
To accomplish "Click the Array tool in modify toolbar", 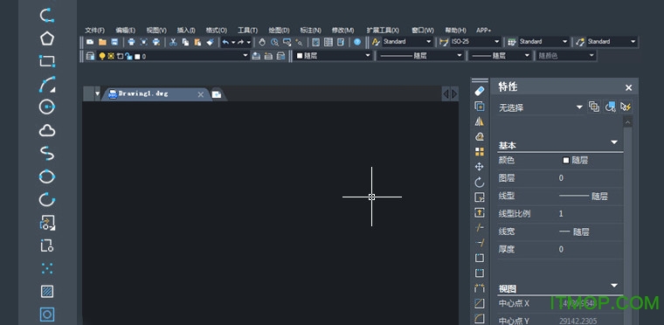I will click(x=480, y=152).
